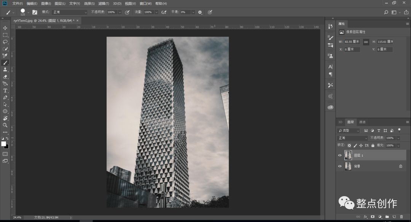
Task: Open the layer 不透明度 dropdown arrow
Action: [x=398, y=138]
